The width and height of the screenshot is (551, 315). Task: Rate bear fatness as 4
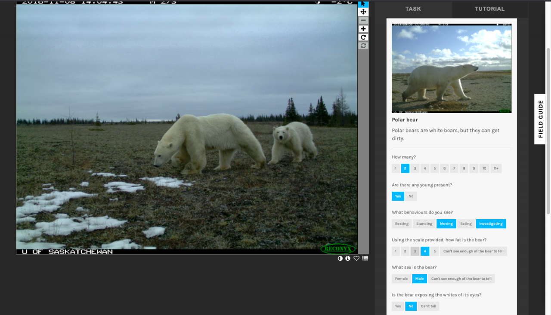pyautogui.click(x=425, y=251)
